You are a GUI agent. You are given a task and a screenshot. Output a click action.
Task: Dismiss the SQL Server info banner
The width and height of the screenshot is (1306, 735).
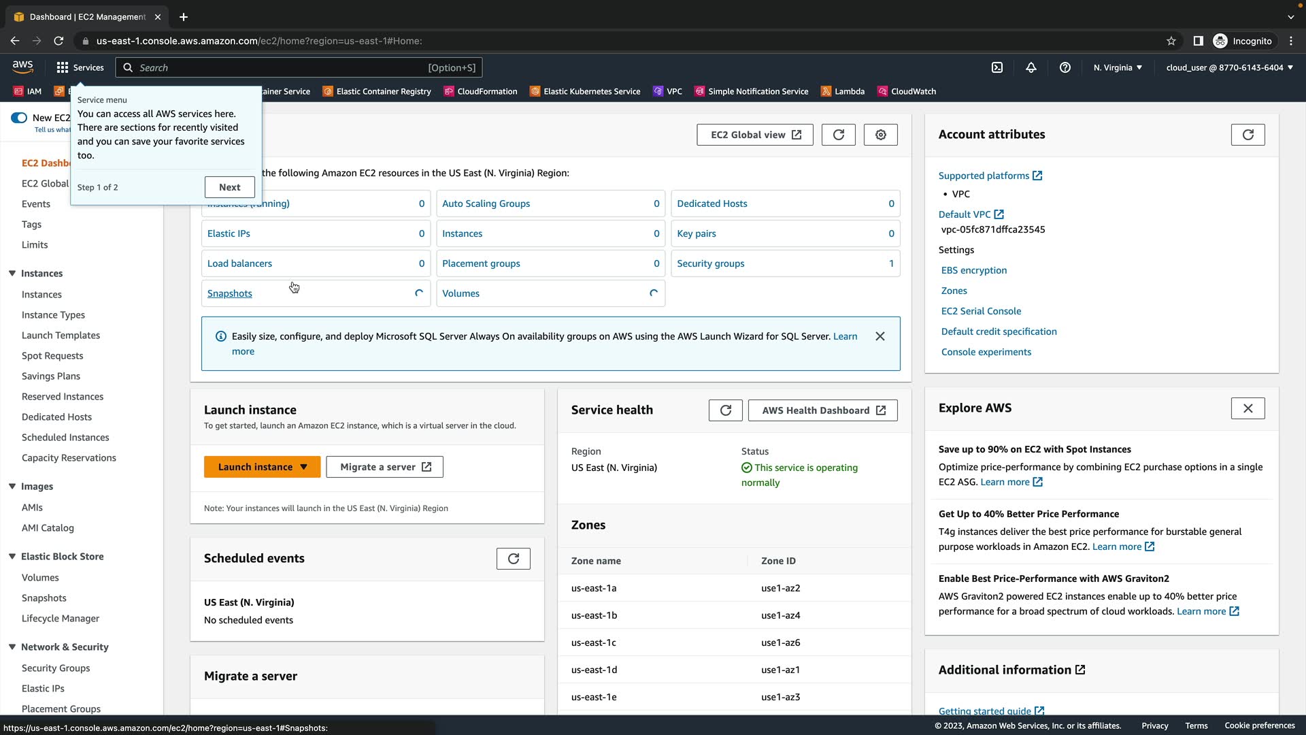pos(880,336)
